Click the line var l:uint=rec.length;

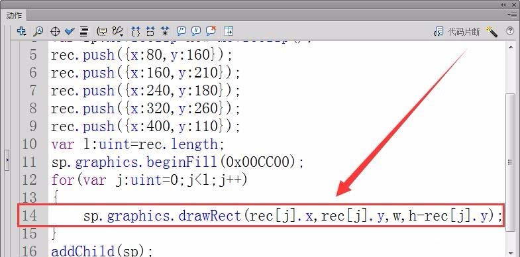pyautogui.click(x=138, y=144)
